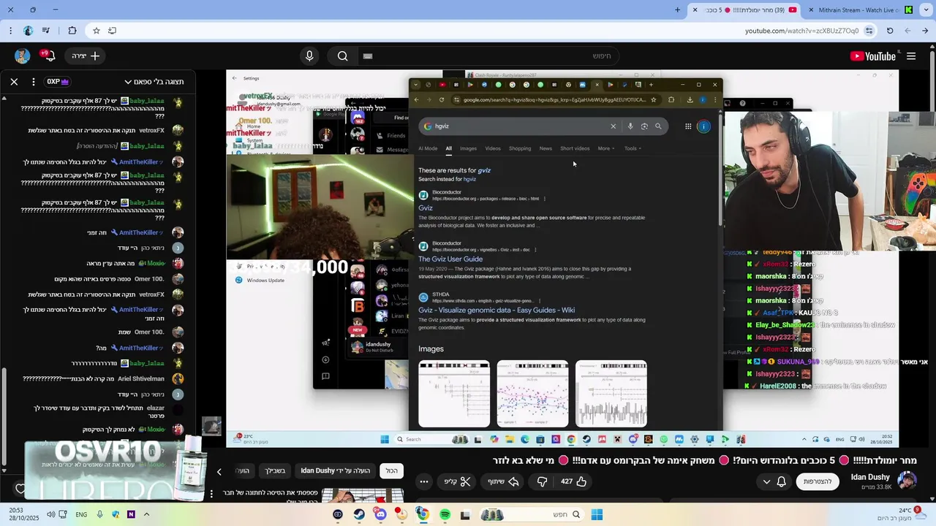Click the 0XP crown badge in chat header

pyautogui.click(x=58, y=82)
